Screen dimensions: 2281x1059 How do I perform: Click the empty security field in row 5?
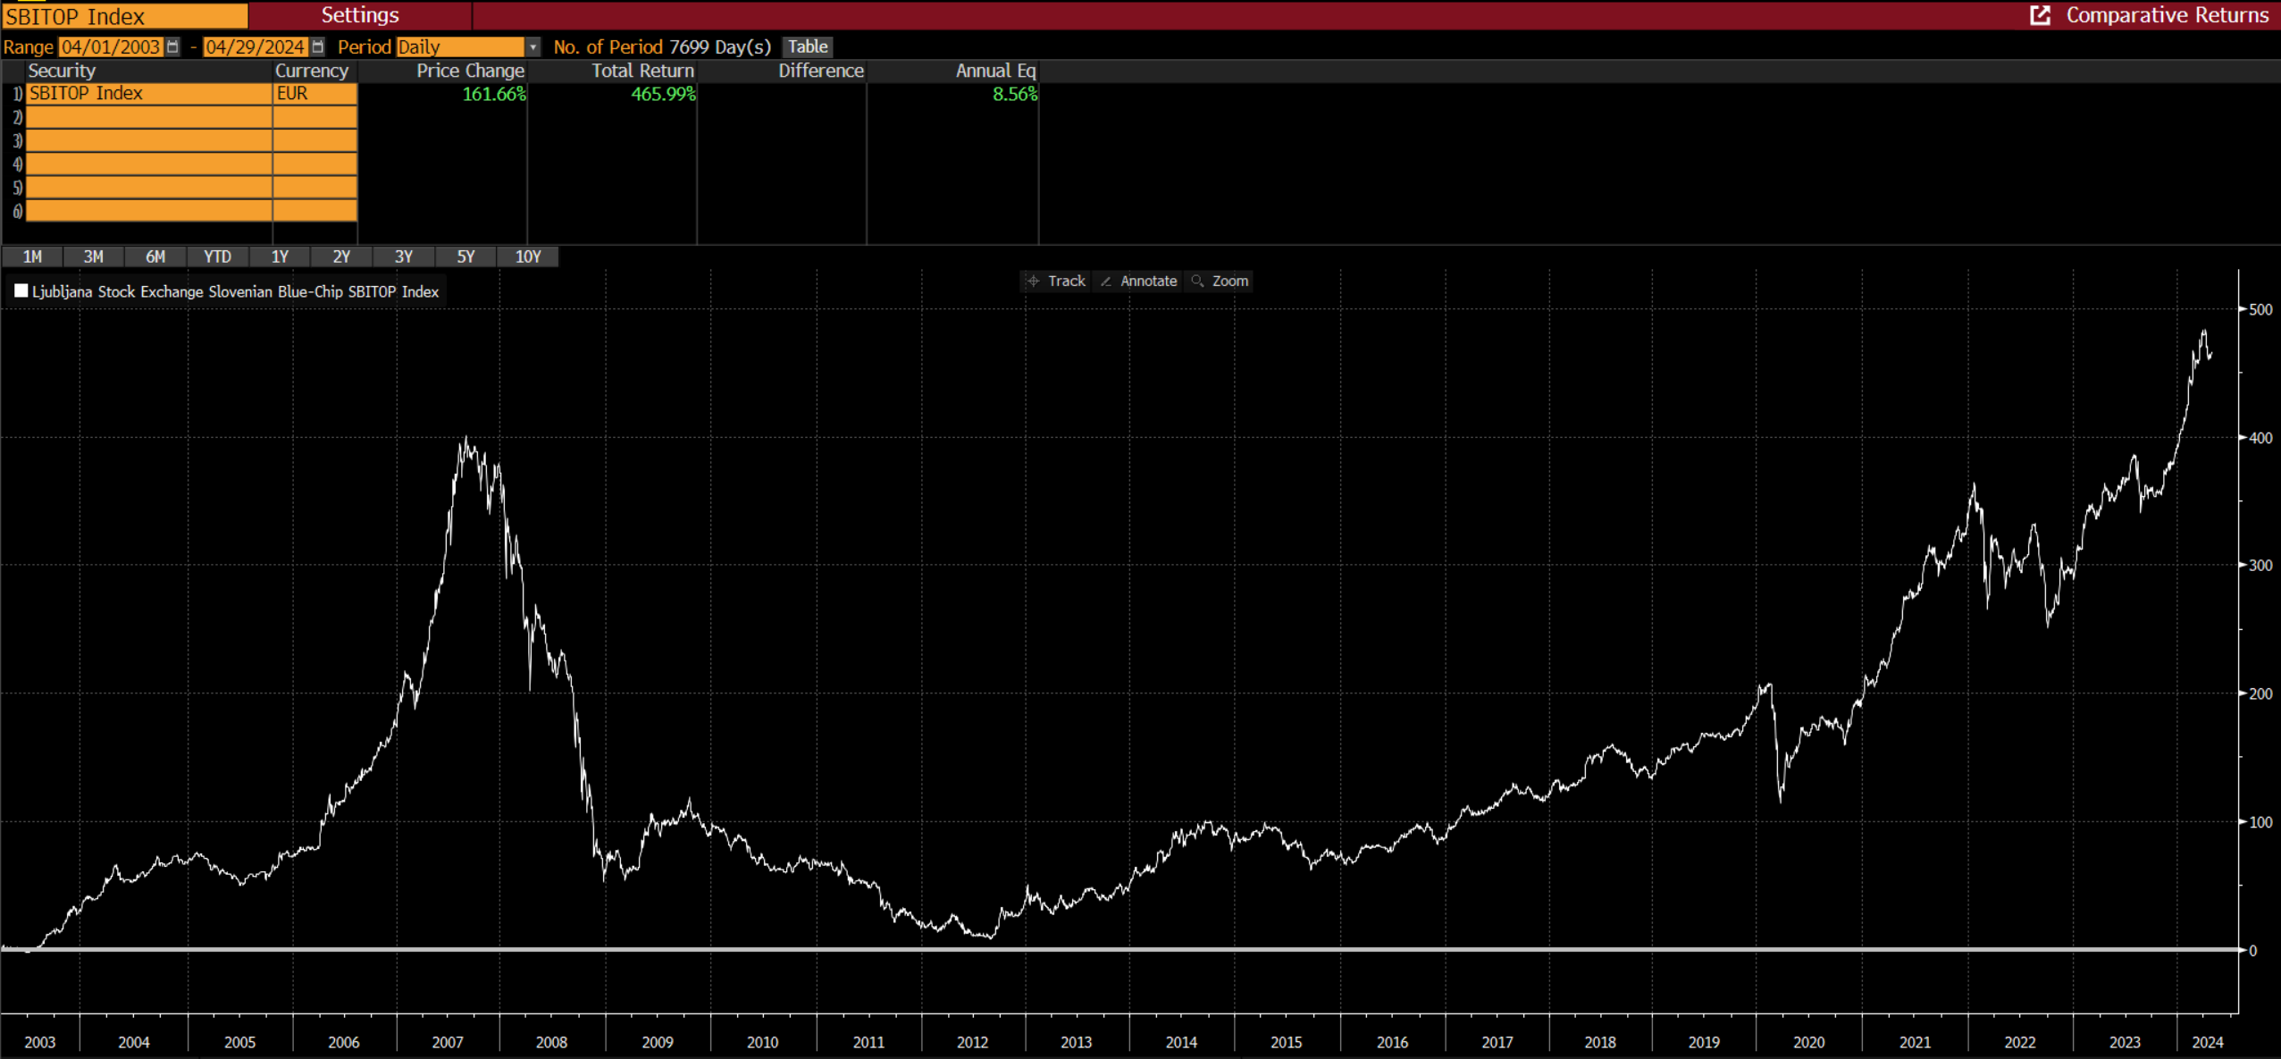coord(149,187)
